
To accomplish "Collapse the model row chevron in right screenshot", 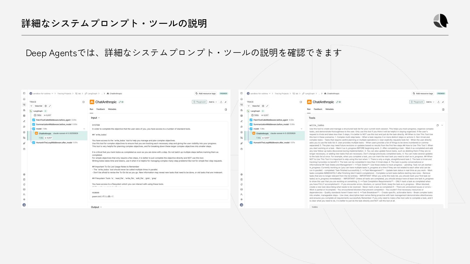I will click(x=301, y=129).
